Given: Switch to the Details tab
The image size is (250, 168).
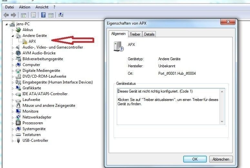Looking at the screenshot, I should click(x=149, y=34).
